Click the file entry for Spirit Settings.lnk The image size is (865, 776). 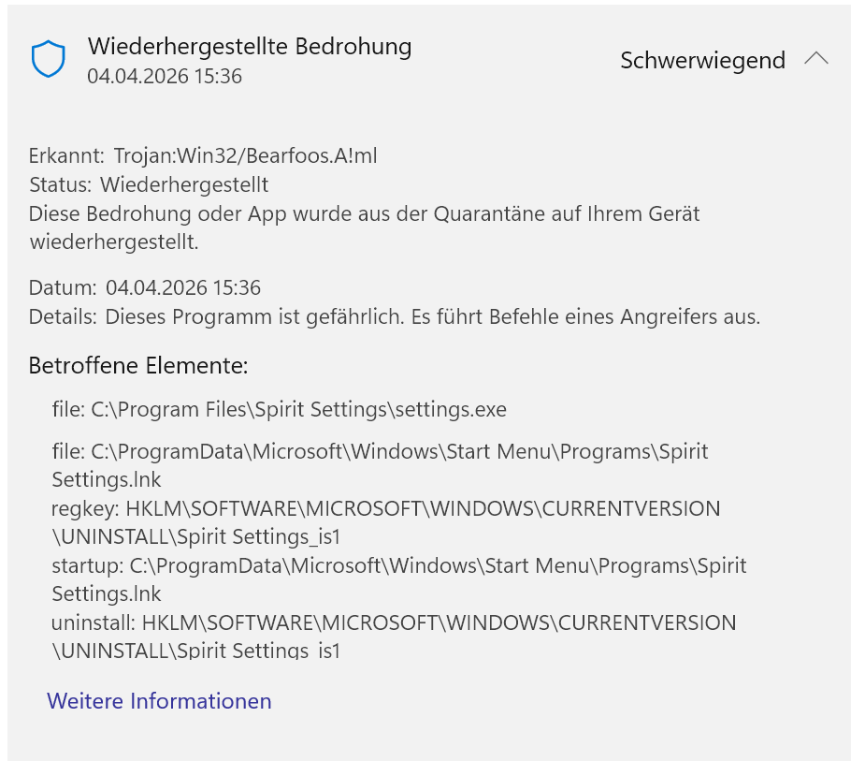380,465
